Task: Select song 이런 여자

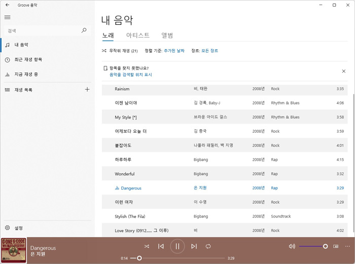Action: point(225,202)
